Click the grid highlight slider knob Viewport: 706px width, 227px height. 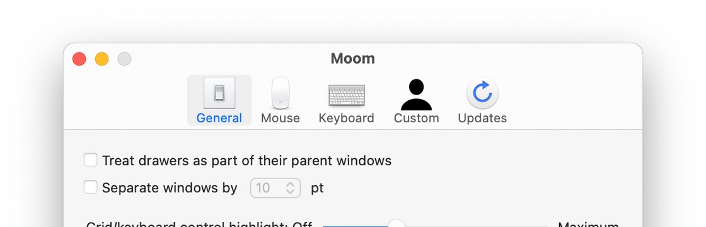point(396,224)
